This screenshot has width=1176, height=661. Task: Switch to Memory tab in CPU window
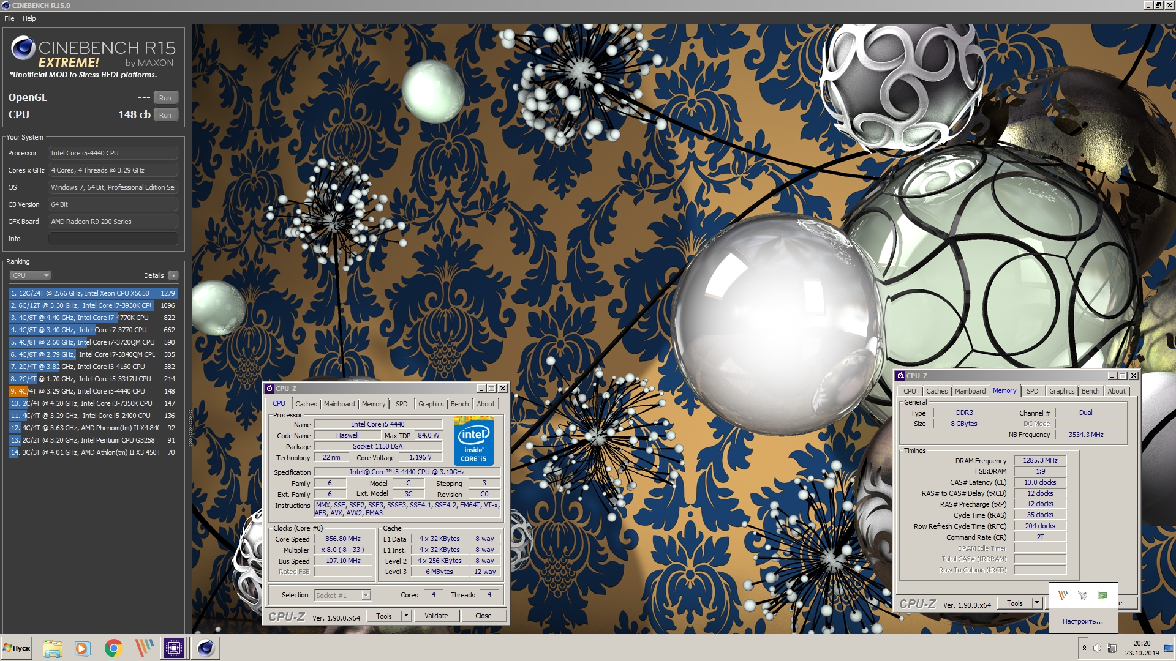click(x=374, y=404)
